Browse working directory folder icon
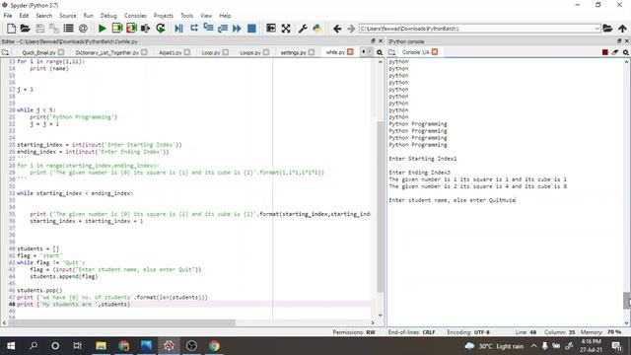 click(607, 29)
